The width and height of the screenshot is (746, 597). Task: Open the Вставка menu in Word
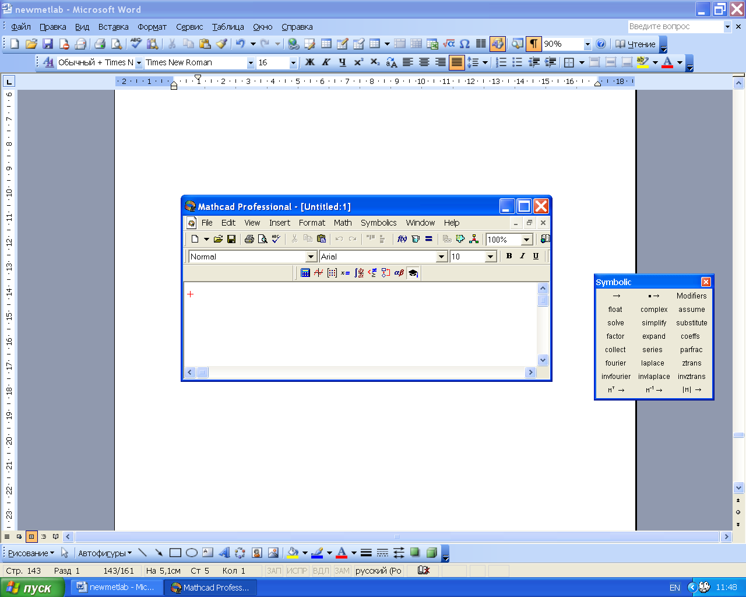coord(113,27)
